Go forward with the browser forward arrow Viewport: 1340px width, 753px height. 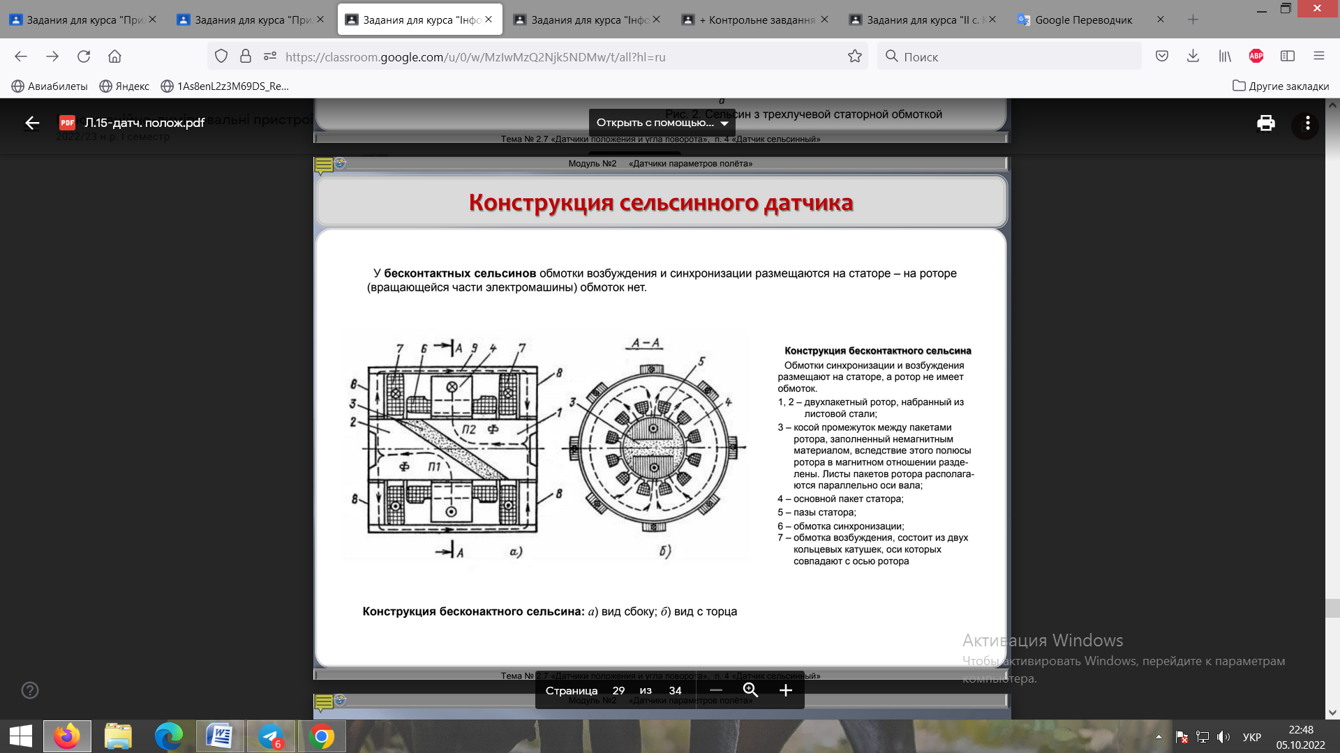click(52, 56)
